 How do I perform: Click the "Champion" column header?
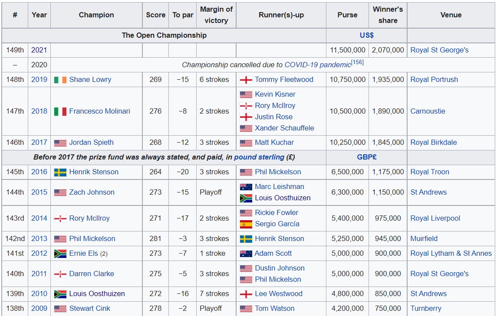96,15
